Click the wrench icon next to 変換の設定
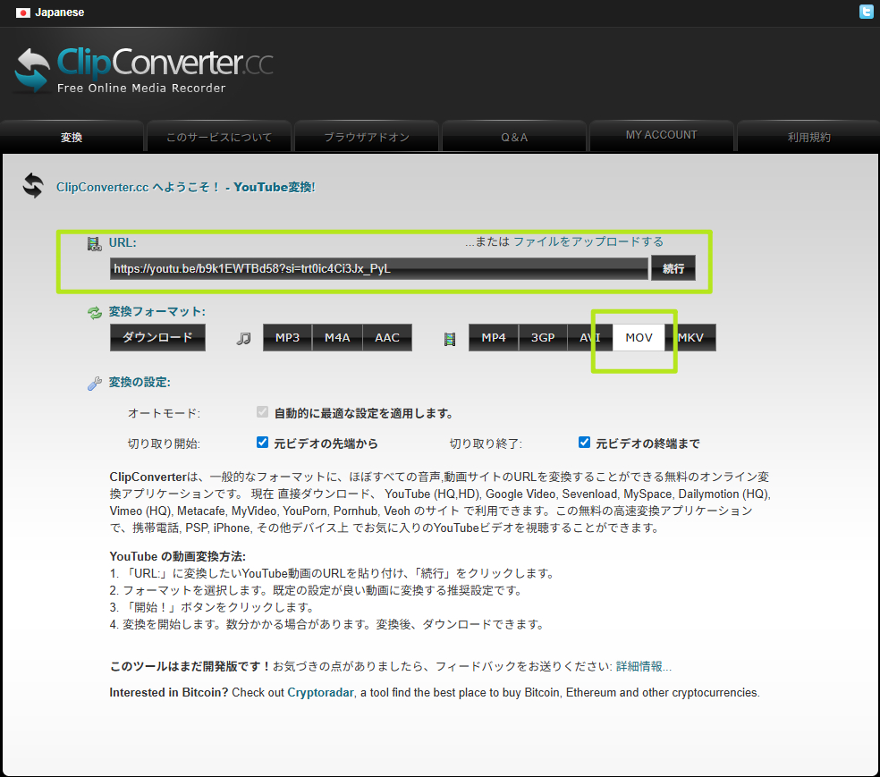Viewport: 880px width, 777px height. click(95, 382)
